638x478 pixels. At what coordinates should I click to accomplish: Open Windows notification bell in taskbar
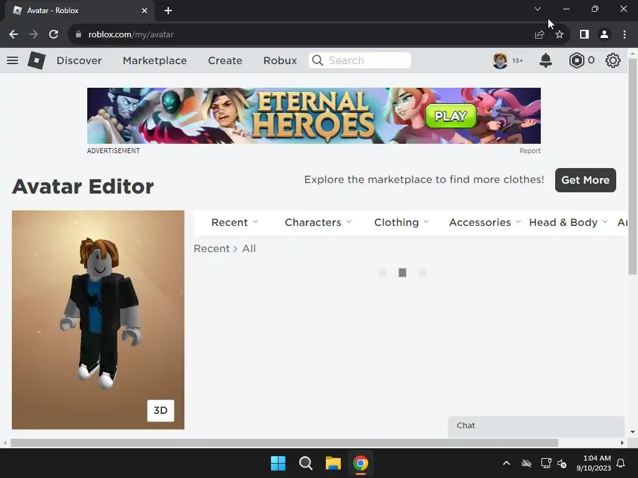(621, 463)
